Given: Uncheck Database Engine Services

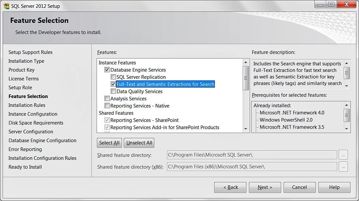Looking at the screenshot, I should pos(107,70).
